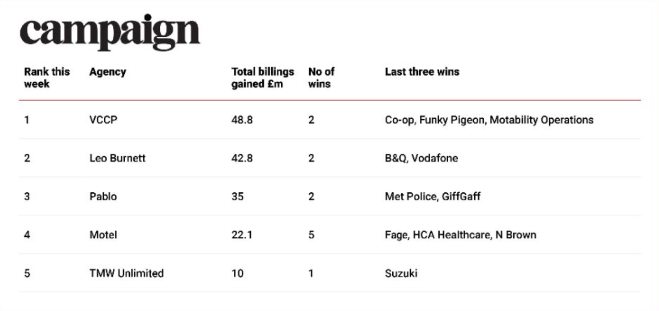This screenshot has width=659, height=311.
Task: Click the 22.1 billings value for Motel
Action: click(242, 235)
